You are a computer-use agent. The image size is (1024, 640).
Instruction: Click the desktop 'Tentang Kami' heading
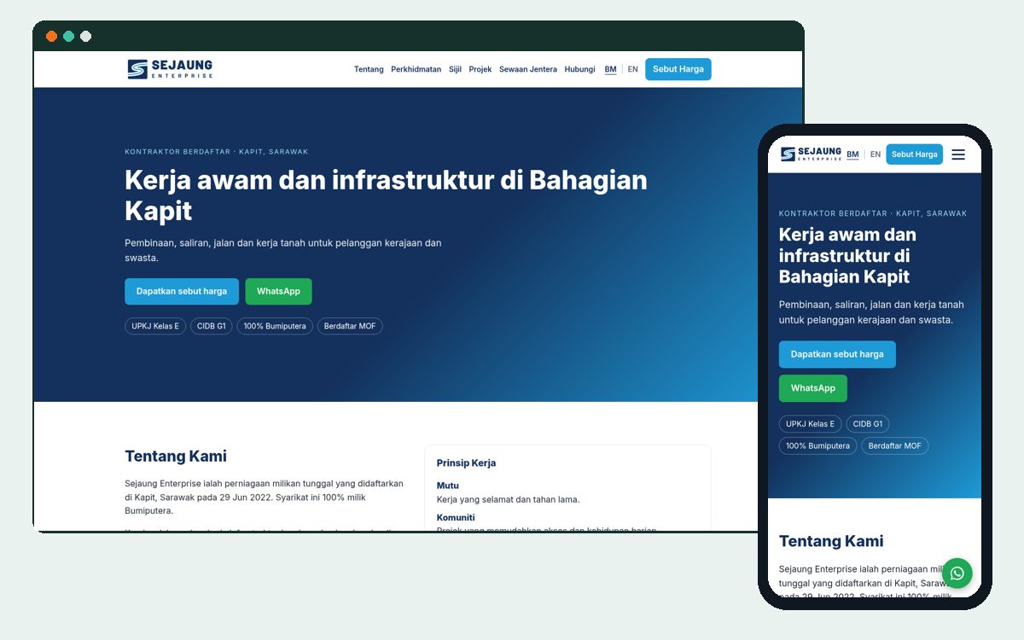pos(176,456)
